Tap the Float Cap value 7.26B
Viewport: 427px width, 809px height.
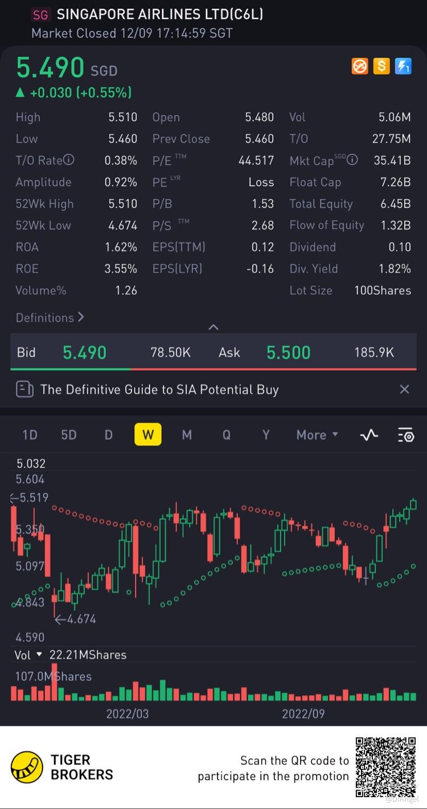(x=396, y=182)
